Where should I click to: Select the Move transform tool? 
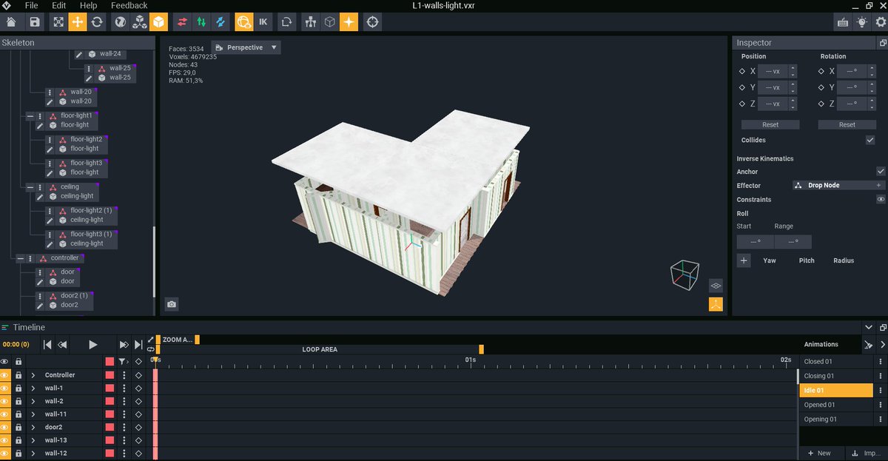click(78, 22)
